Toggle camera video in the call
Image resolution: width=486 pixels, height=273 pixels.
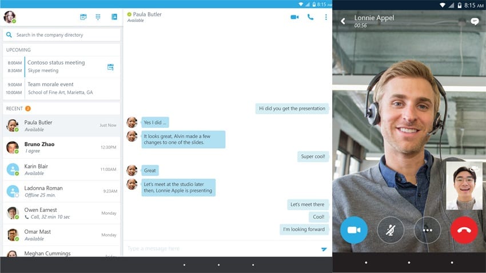pyautogui.click(x=354, y=230)
